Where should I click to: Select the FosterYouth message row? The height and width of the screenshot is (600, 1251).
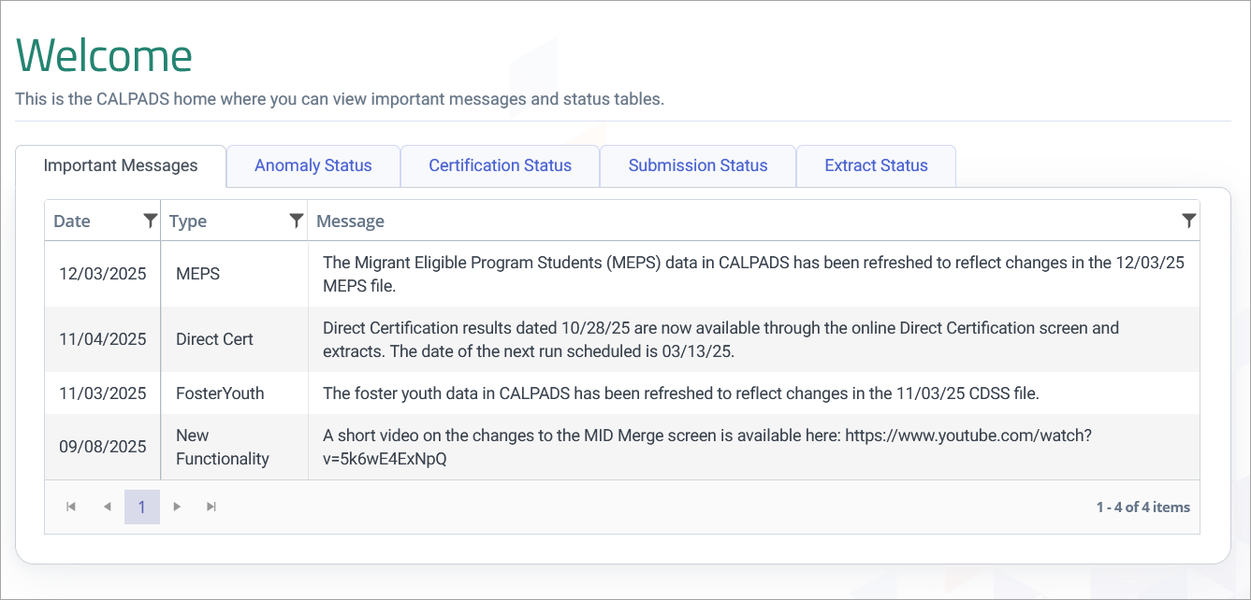655,393
